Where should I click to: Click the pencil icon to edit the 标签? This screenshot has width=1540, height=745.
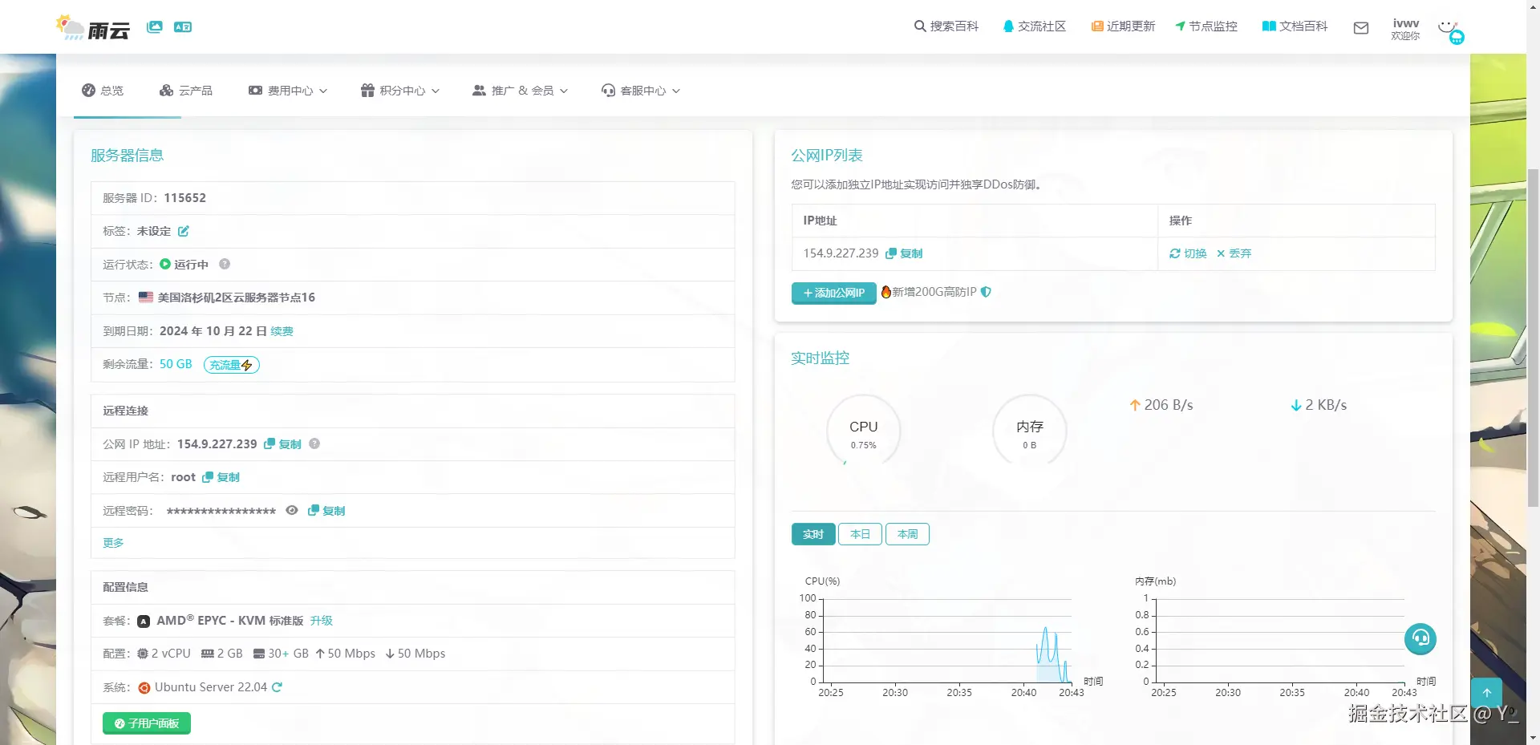[x=184, y=231]
